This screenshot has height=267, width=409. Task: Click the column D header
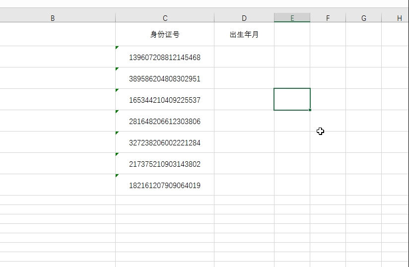click(x=244, y=18)
